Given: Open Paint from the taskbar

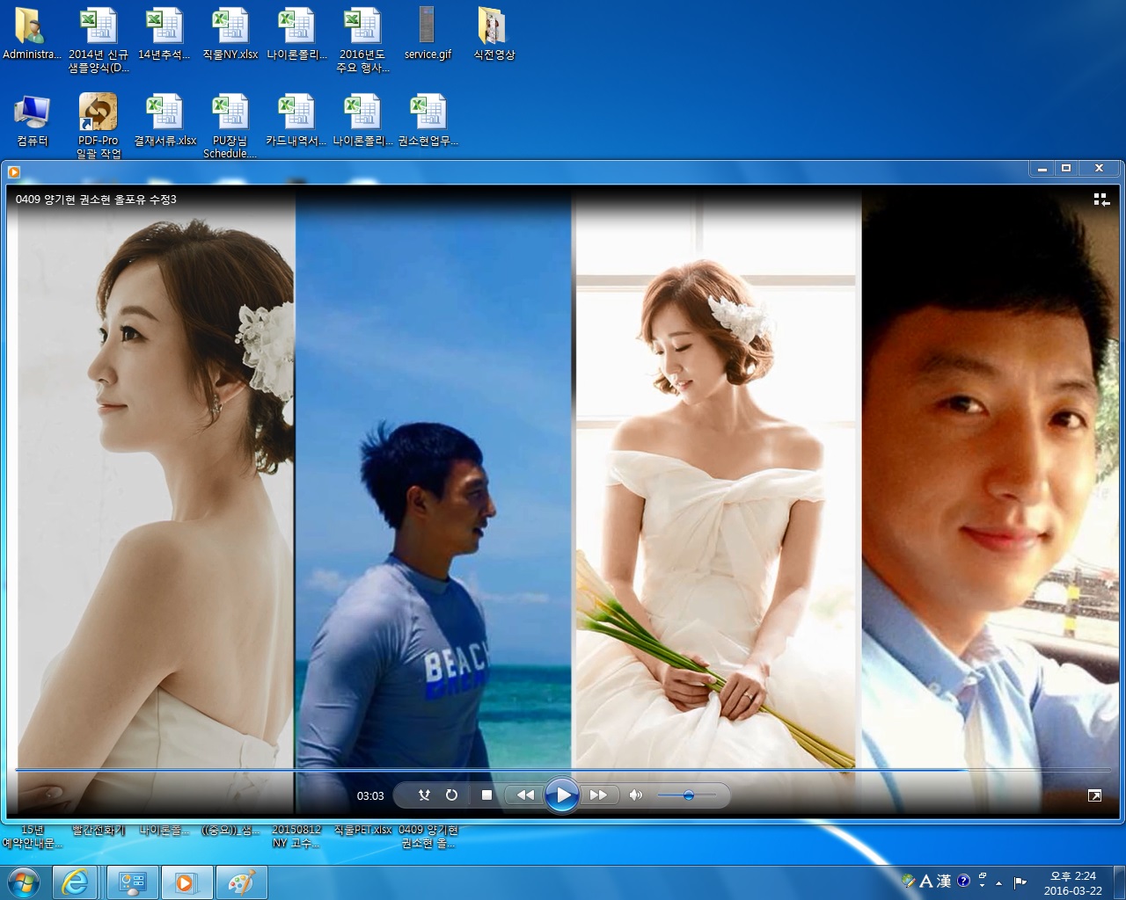Looking at the screenshot, I should point(240,882).
